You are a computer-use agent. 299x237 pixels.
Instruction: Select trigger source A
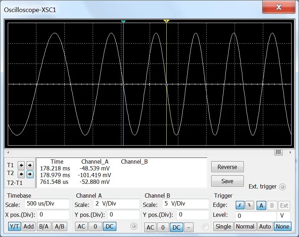261,205
